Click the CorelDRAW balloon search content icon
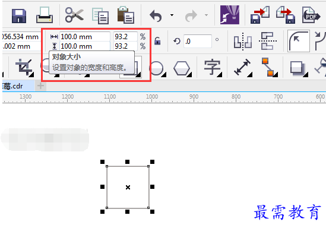Screen dimensions: 326x231 click(230, 15)
